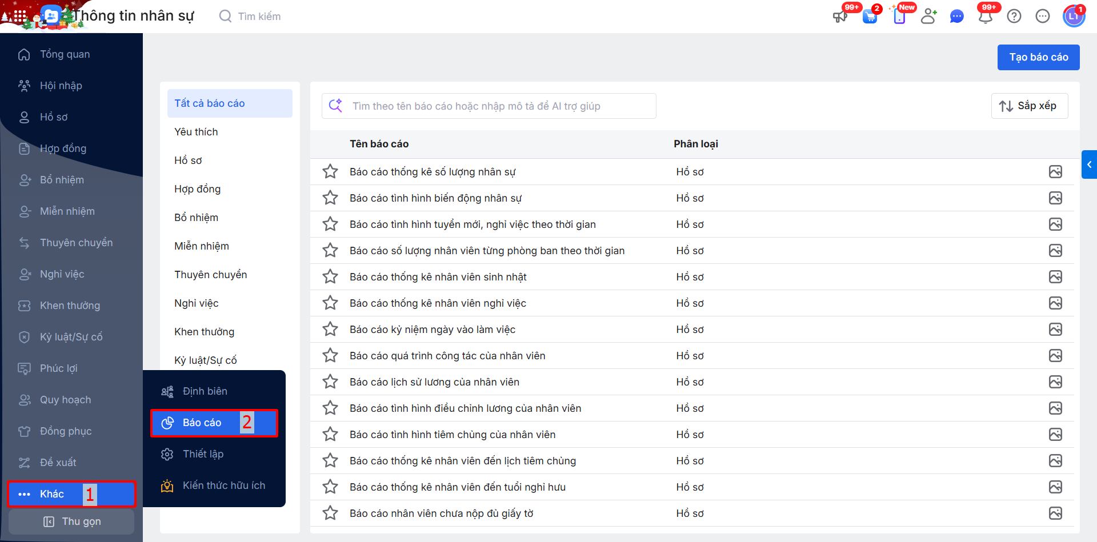Open the chat messages icon
The image size is (1097, 542).
[956, 17]
